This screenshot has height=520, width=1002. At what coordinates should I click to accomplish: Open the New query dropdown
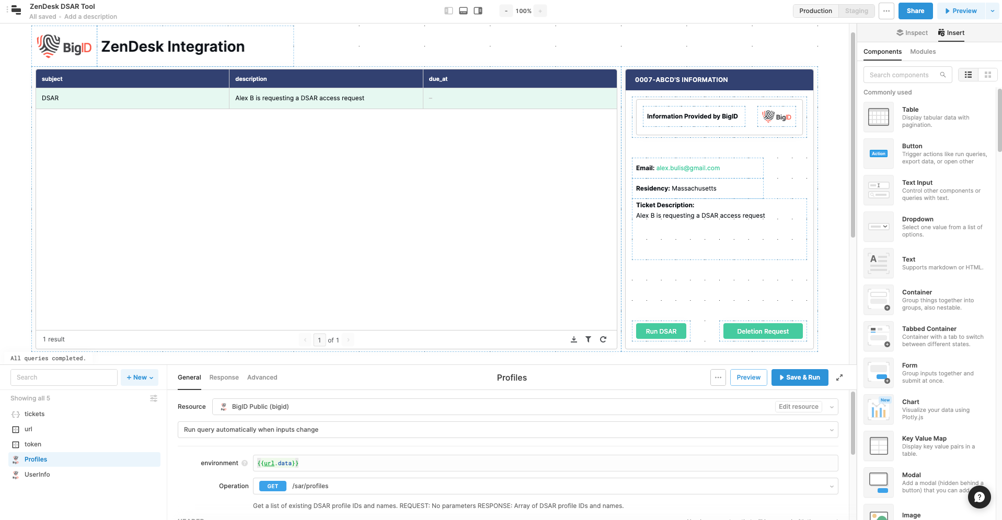(140, 377)
